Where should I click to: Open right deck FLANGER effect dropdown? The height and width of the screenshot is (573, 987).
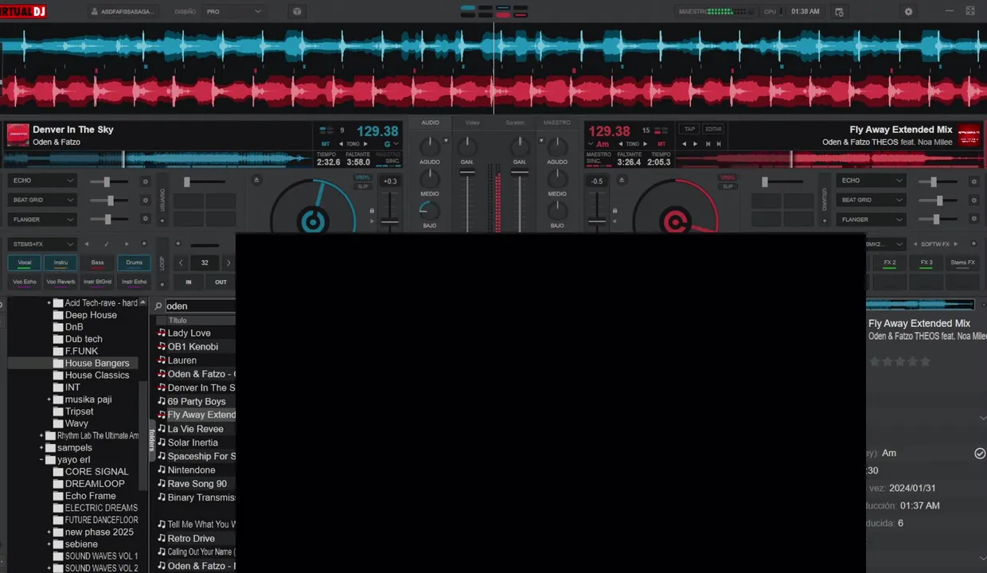872,219
